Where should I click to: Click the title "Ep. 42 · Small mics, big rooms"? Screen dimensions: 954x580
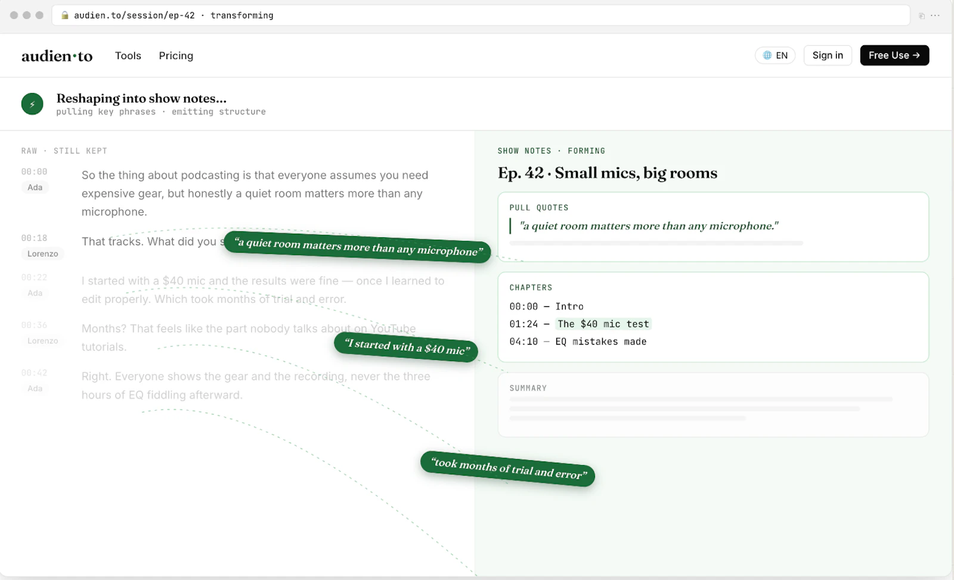click(608, 173)
